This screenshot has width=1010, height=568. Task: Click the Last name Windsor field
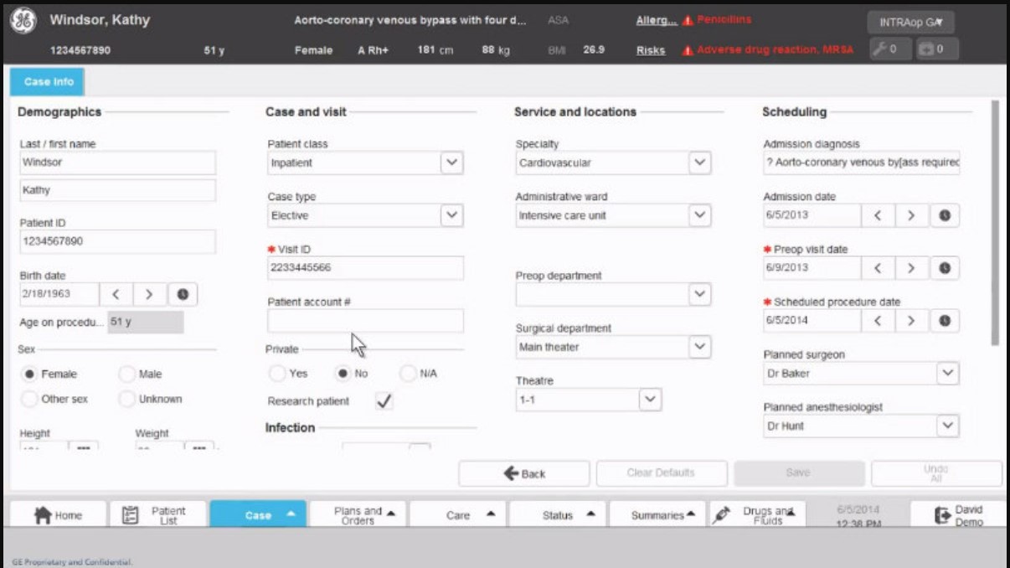(x=117, y=163)
